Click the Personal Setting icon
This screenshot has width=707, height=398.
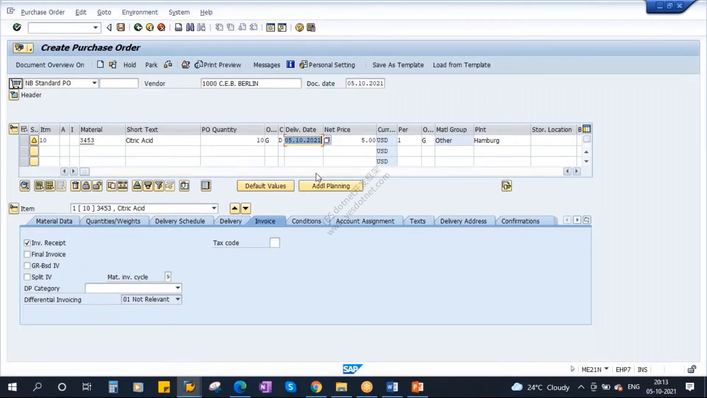point(303,65)
